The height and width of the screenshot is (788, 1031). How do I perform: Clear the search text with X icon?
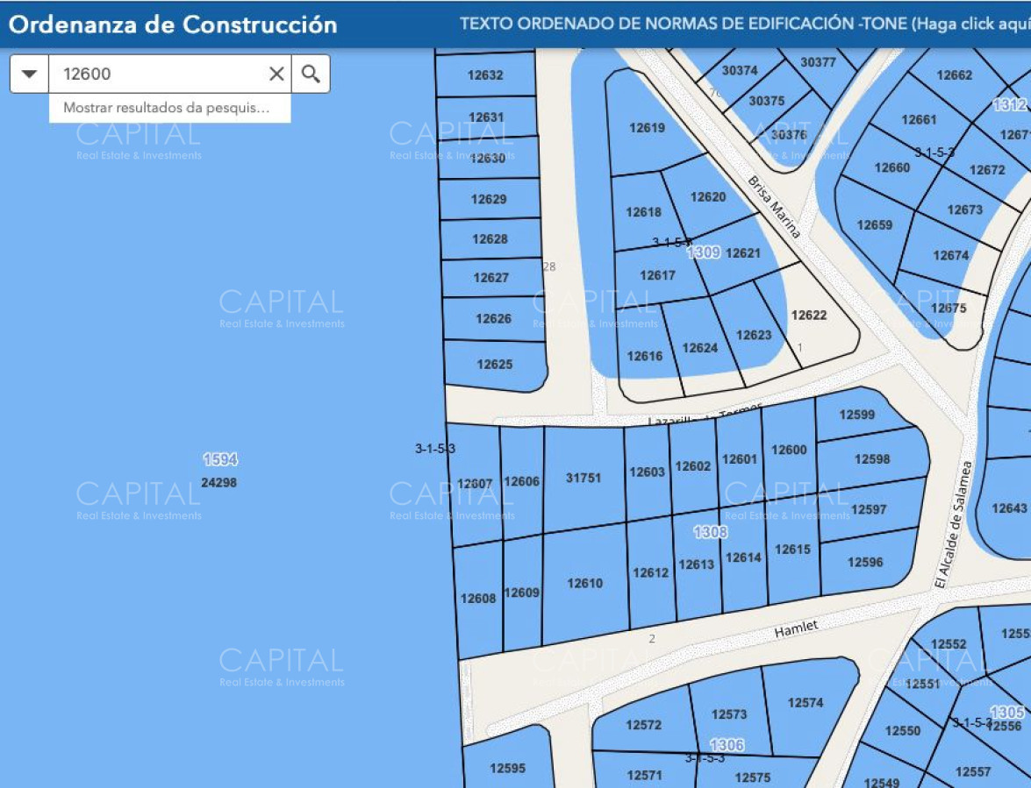tap(276, 74)
